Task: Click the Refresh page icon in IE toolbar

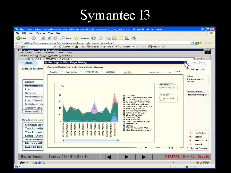Action: (x=49, y=38)
